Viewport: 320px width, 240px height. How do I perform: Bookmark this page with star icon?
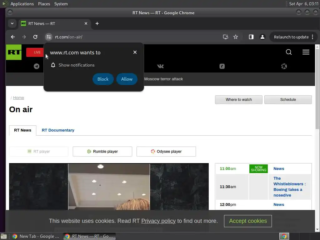click(236, 37)
